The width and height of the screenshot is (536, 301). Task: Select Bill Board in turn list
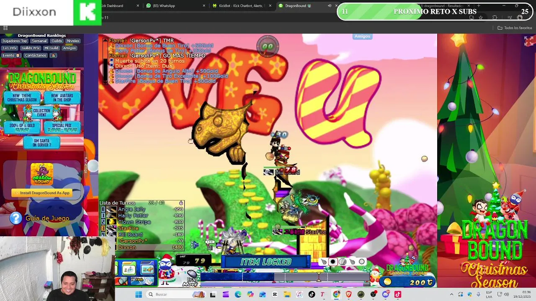(x=142, y=235)
